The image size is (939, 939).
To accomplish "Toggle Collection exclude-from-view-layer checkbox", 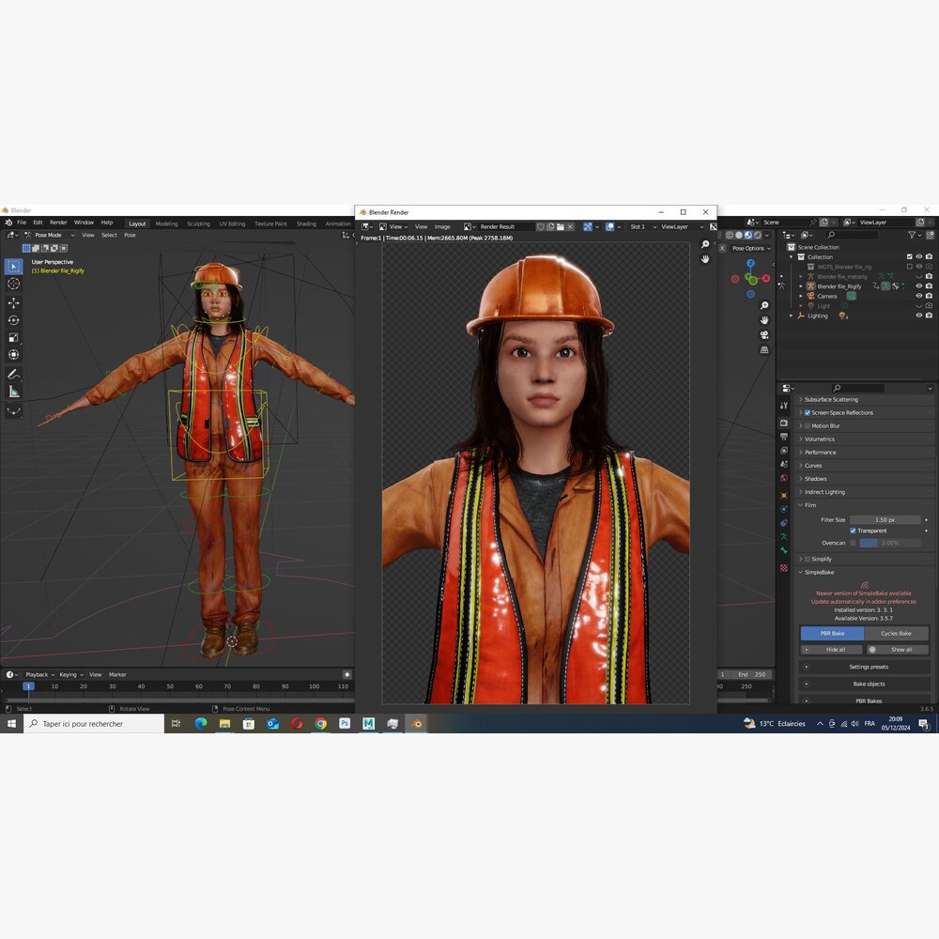I will pos(909,257).
